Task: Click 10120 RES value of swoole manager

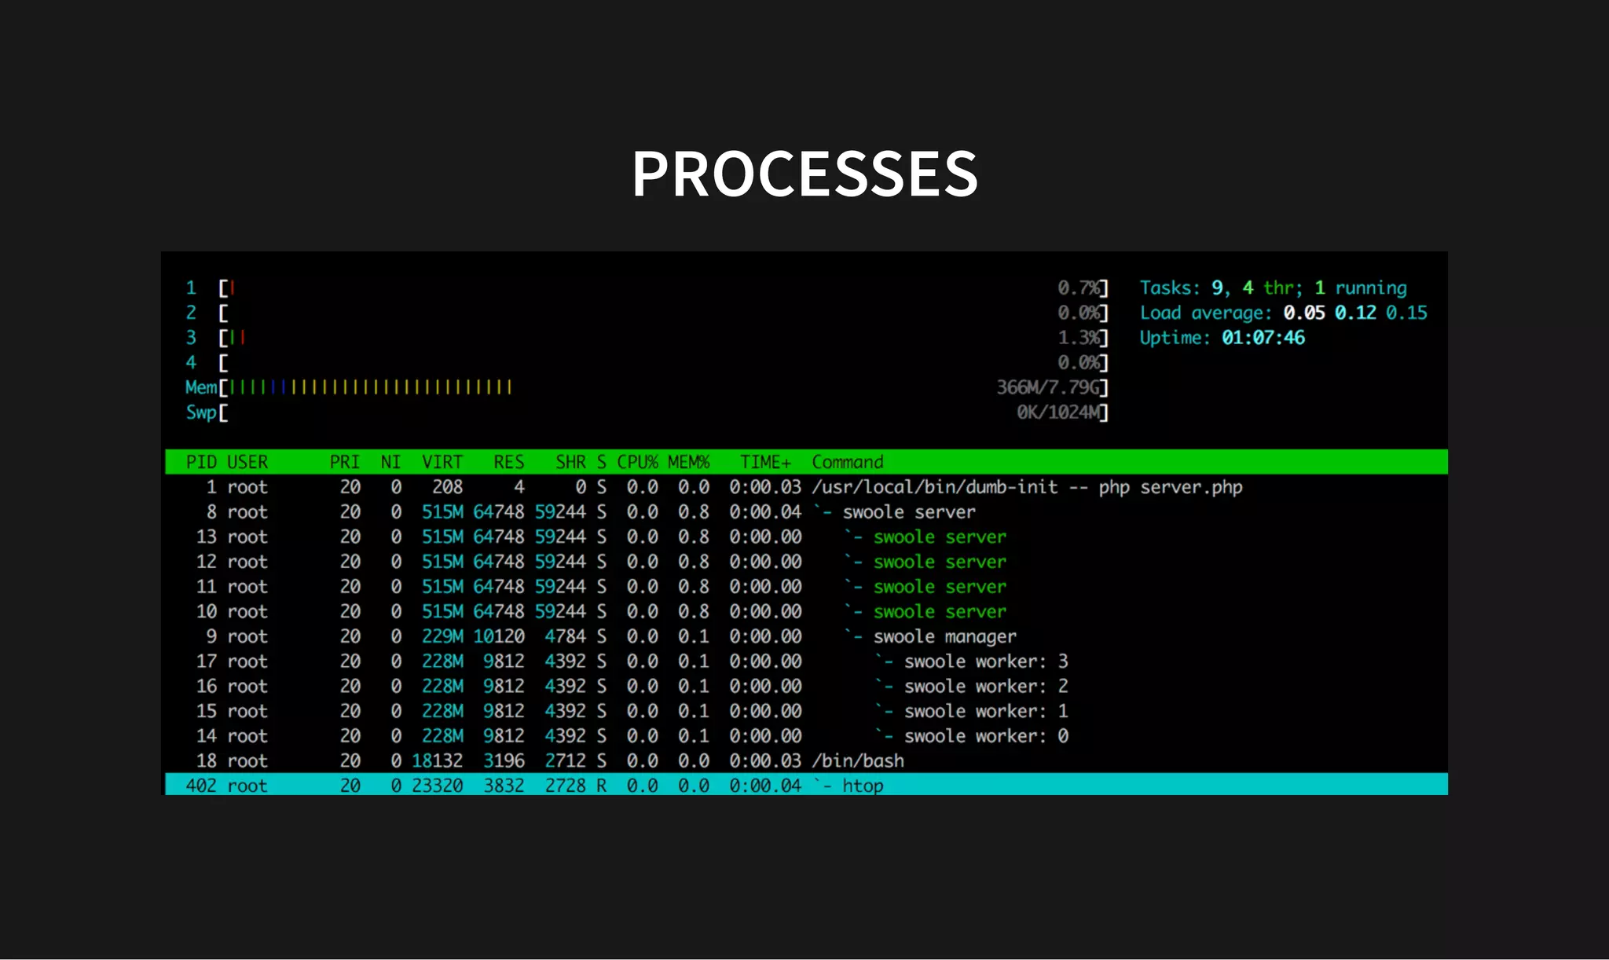Action: pyautogui.click(x=498, y=636)
